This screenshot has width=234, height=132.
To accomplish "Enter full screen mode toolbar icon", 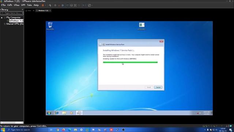I will point(75,5).
